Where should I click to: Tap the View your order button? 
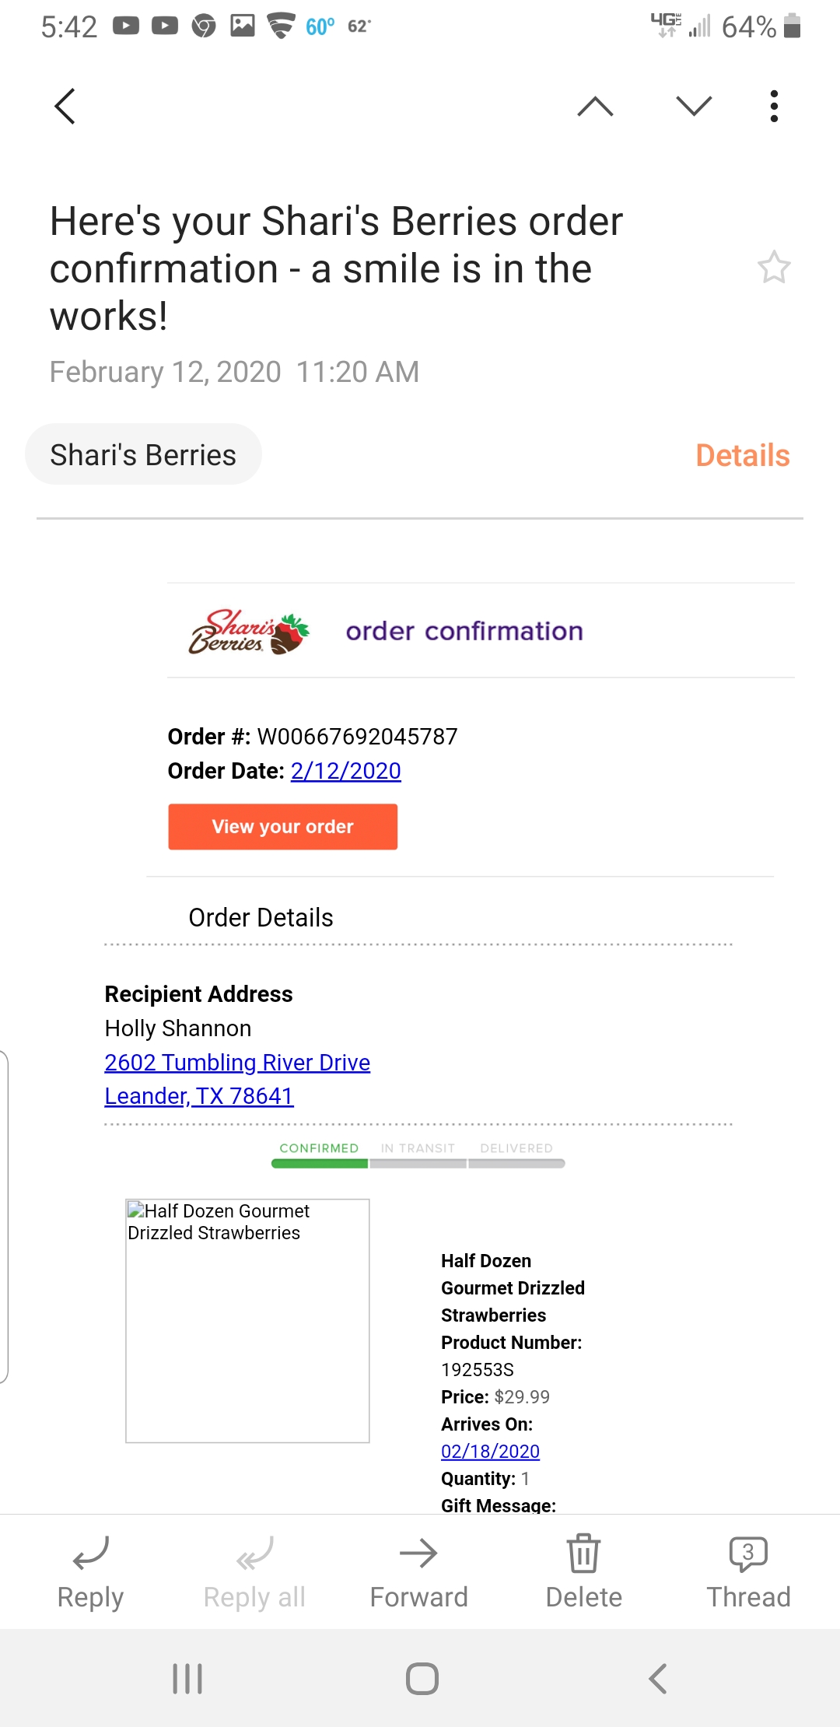pos(282,826)
